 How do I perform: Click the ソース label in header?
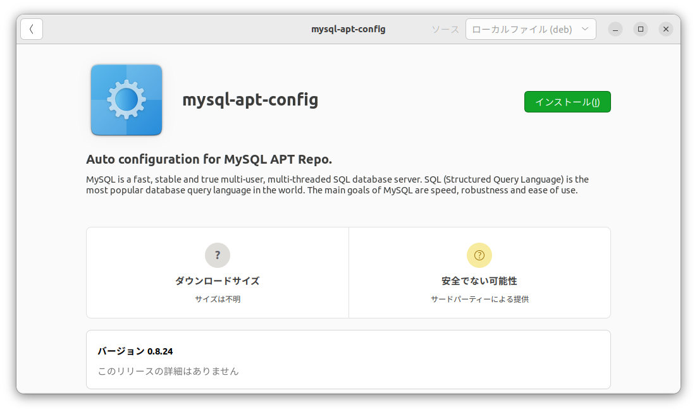[445, 29]
